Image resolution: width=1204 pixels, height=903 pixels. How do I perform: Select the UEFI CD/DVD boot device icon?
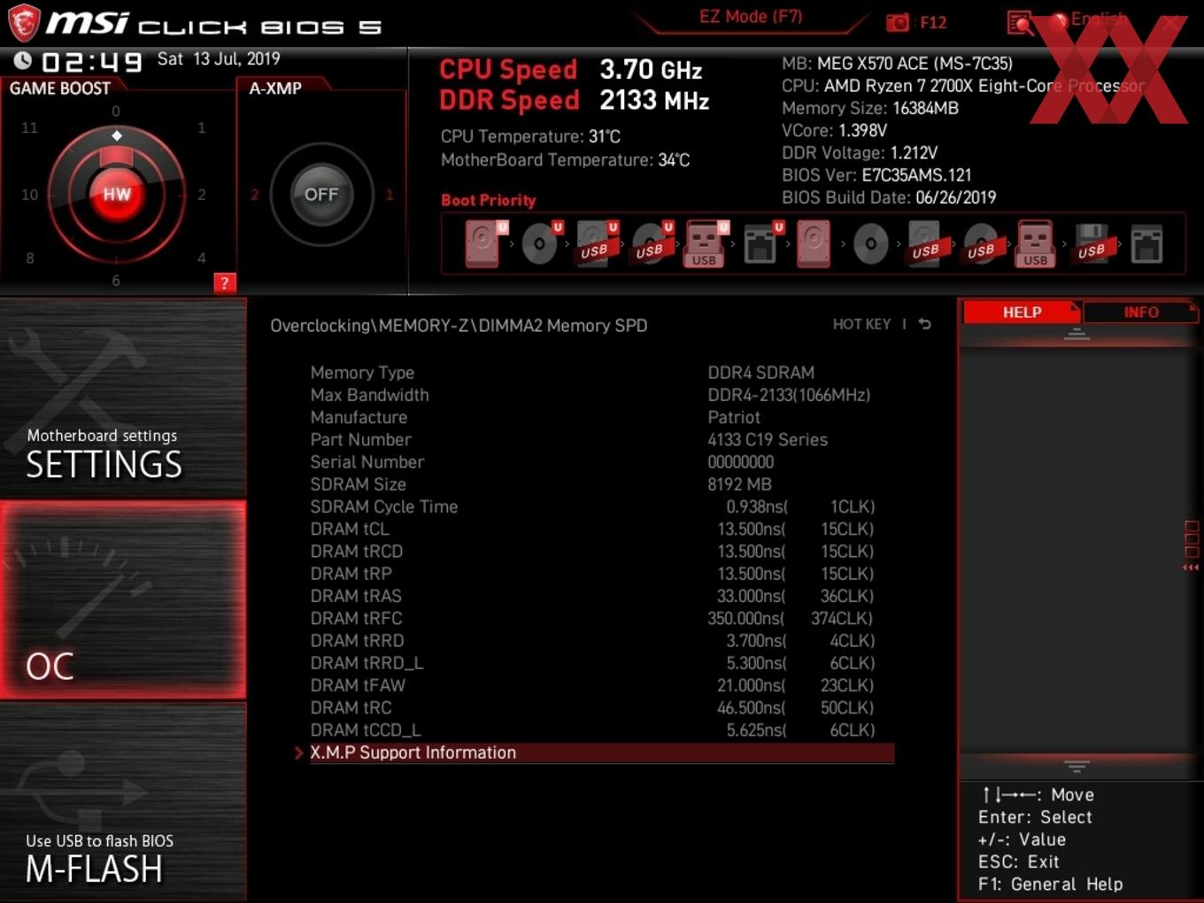coord(542,243)
